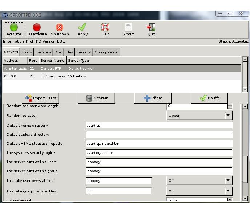This screenshot has height=203, width=250.
Task: Sort by Server Type column header
Action: (x=154, y=60)
